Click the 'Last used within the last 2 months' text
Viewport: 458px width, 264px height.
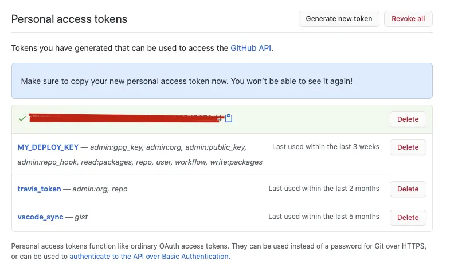click(x=324, y=189)
